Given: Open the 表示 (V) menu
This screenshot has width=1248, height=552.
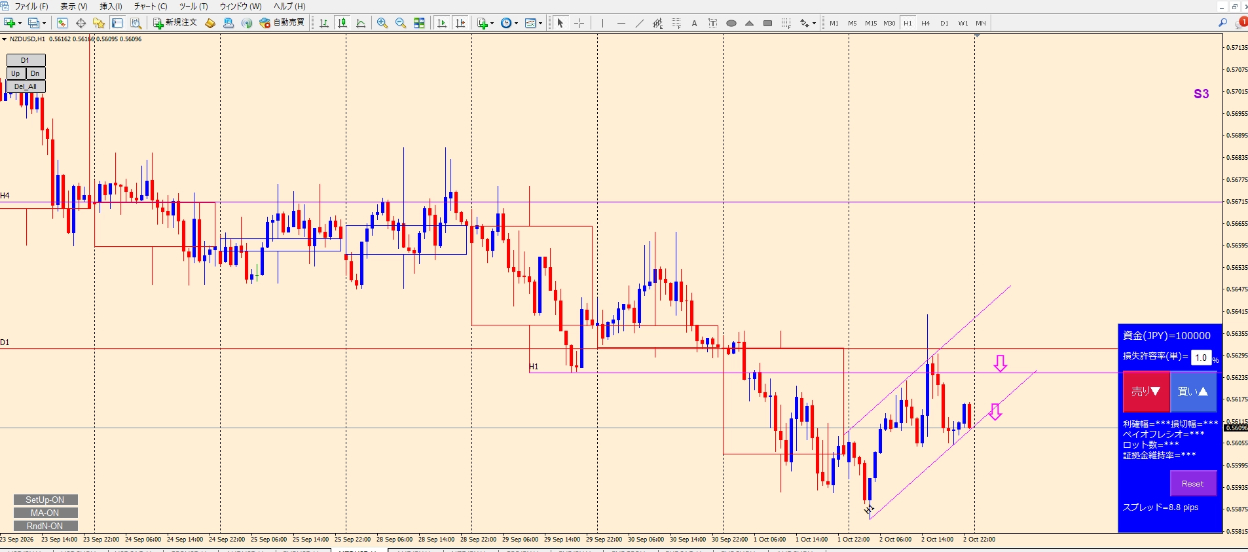Looking at the screenshot, I should click(x=74, y=7).
